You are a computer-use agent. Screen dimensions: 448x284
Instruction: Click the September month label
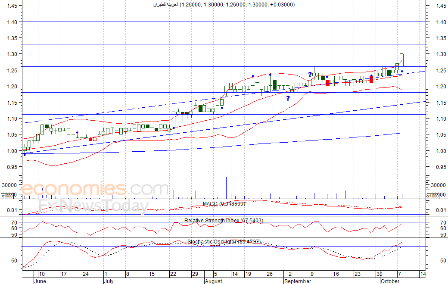[x=297, y=281]
